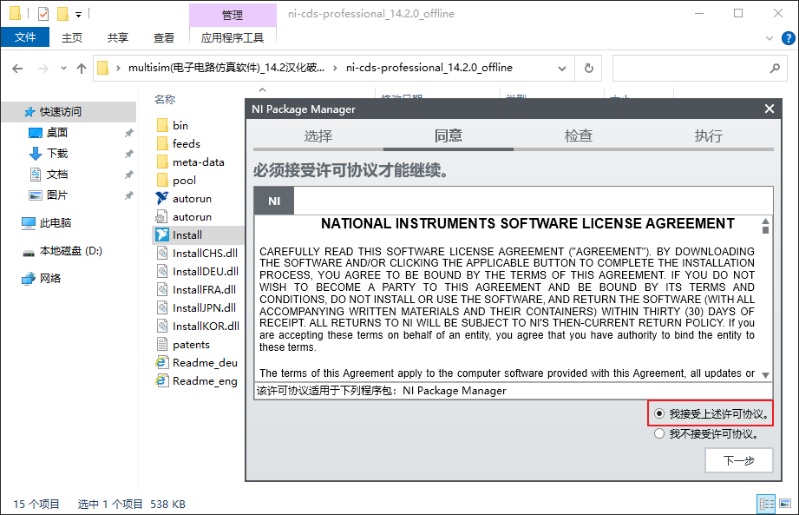Viewport: 799px width, 515px height.
Task: Open recent locations dropdown arrow
Action: (63, 69)
